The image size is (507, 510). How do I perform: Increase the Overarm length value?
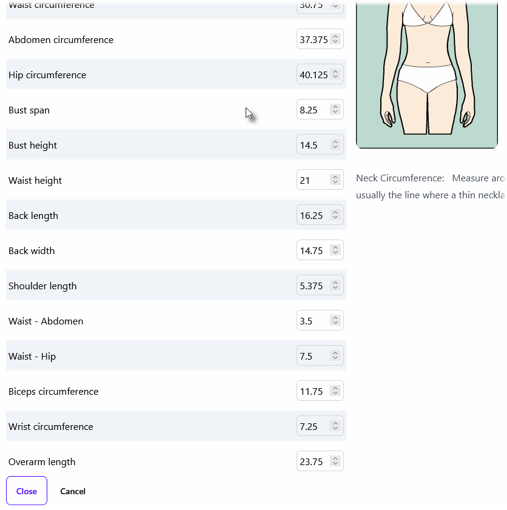[335, 458]
